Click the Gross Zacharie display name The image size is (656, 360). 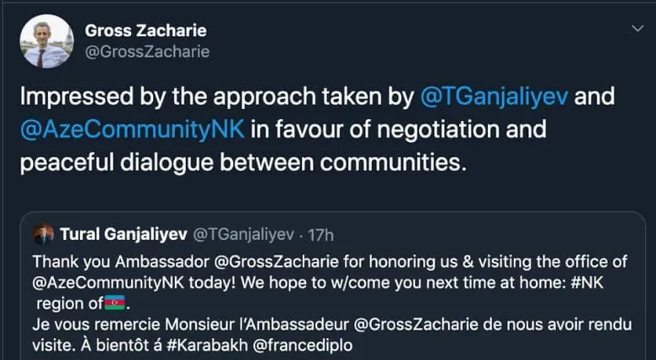coord(146,31)
